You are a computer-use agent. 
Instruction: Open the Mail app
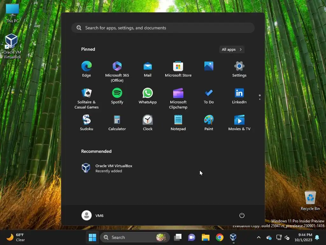(x=148, y=69)
